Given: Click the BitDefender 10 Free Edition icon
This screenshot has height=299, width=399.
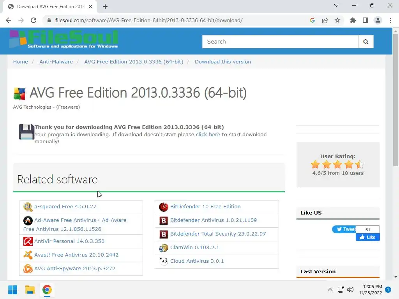Looking at the screenshot, I should pyautogui.click(x=164, y=207).
